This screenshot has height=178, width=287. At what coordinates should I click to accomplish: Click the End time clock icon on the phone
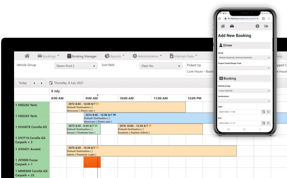(268, 122)
